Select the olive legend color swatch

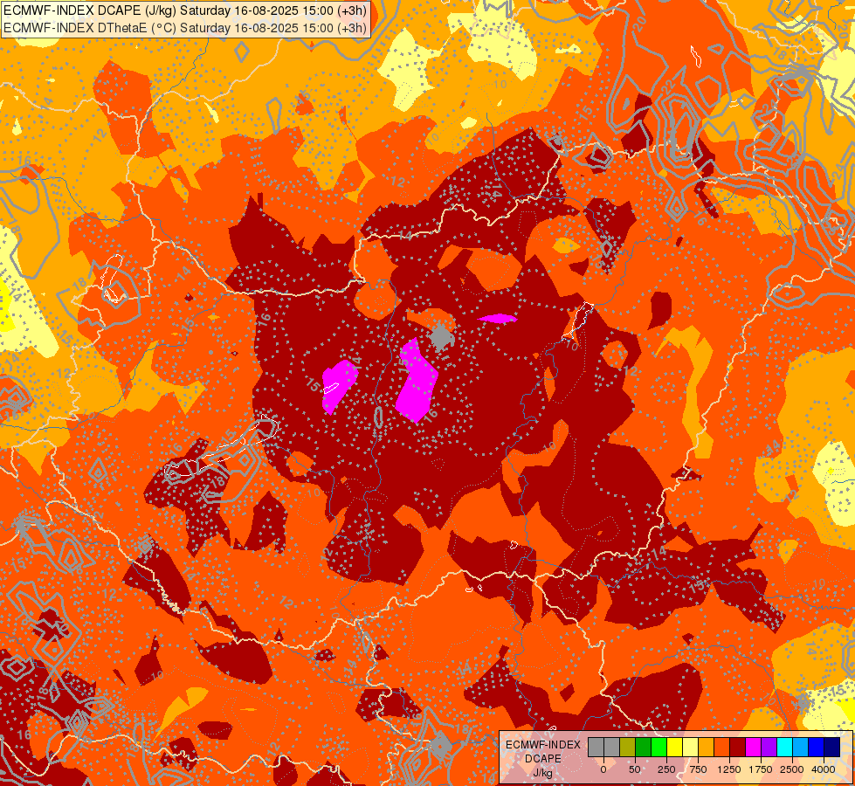tap(627, 748)
